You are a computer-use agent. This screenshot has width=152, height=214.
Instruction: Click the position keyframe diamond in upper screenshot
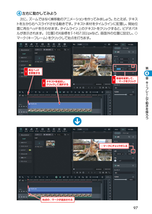(133, 66)
